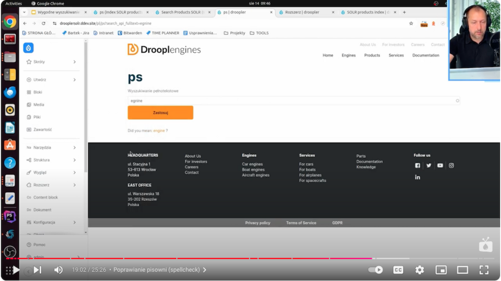Open the Droopler engines logo homepage
This screenshot has height=281, width=501.
pos(164,50)
